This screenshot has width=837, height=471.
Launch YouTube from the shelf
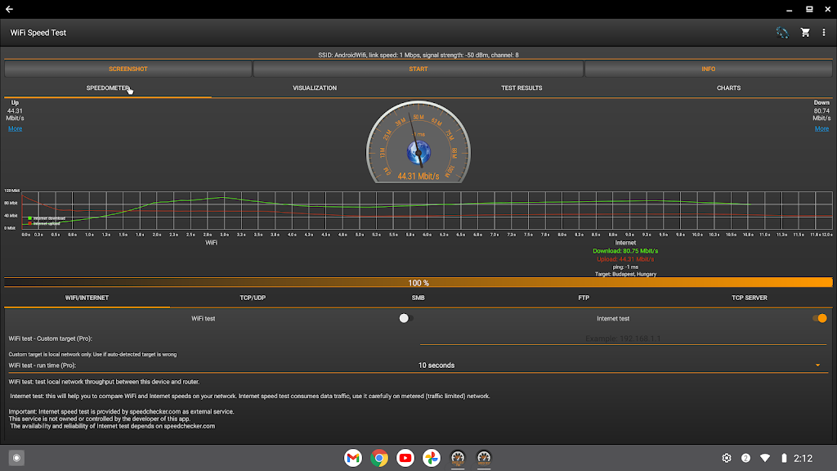[x=405, y=458]
